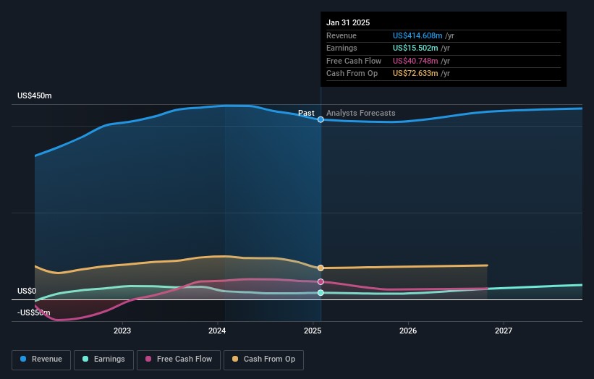Click Free Cash Flow value US$40.748m
Viewport: 594px width, 379px height.
pyautogui.click(x=414, y=61)
